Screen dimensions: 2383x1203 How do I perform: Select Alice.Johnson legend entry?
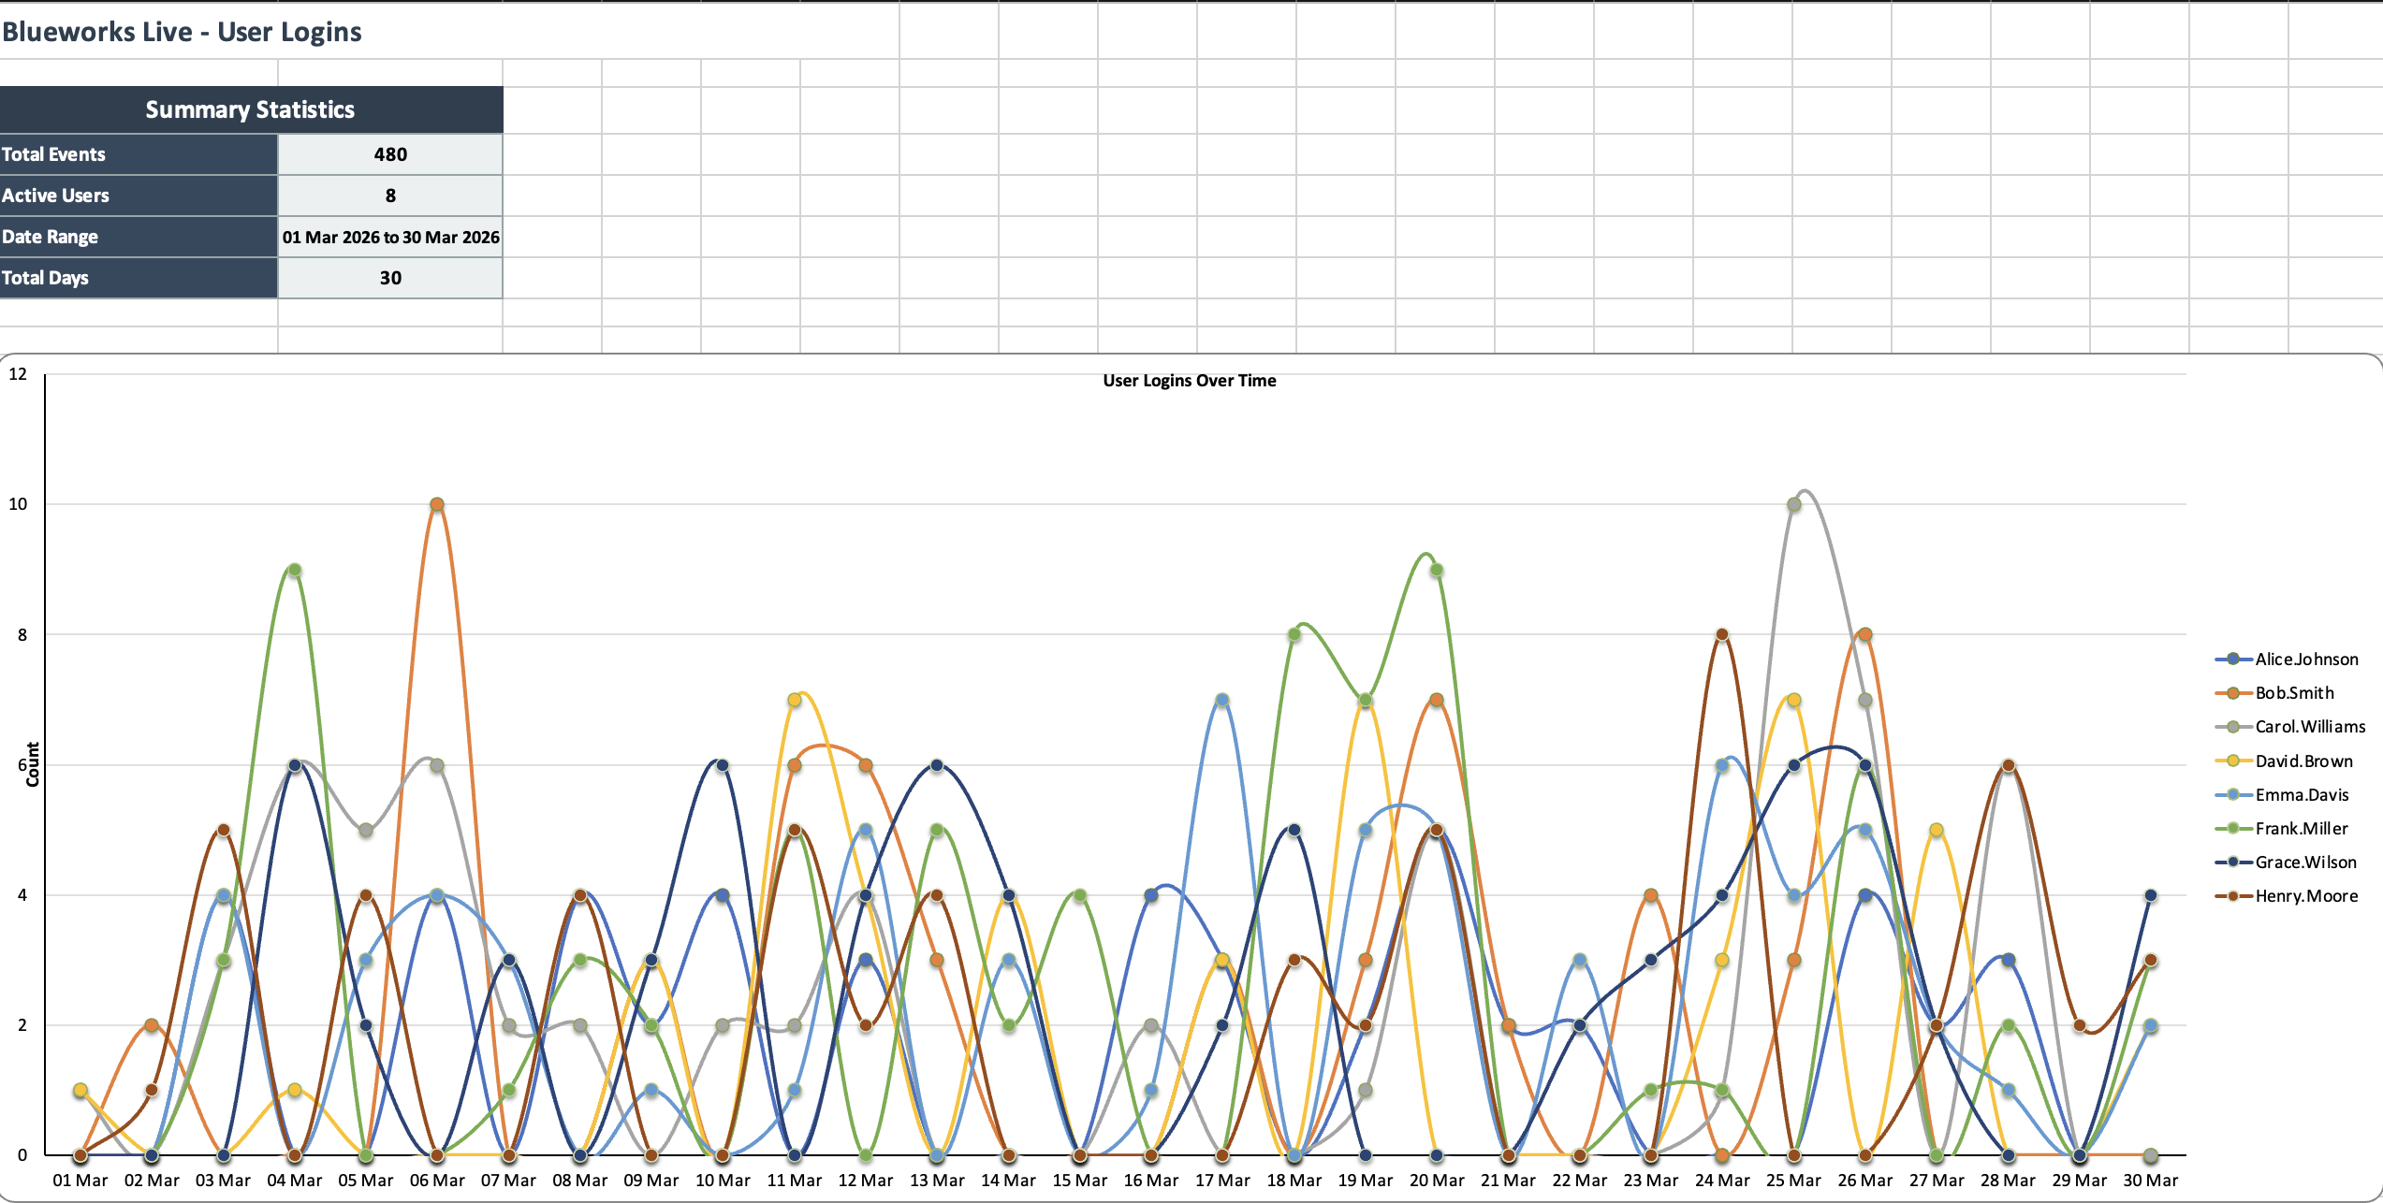[2287, 659]
